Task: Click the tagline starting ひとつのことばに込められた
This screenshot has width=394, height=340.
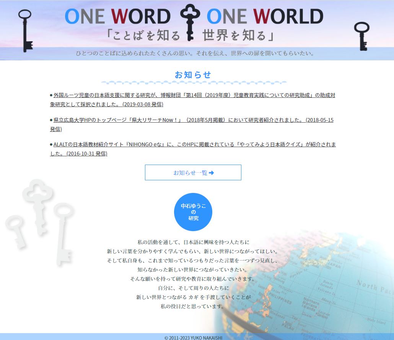Action: (x=195, y=53)
